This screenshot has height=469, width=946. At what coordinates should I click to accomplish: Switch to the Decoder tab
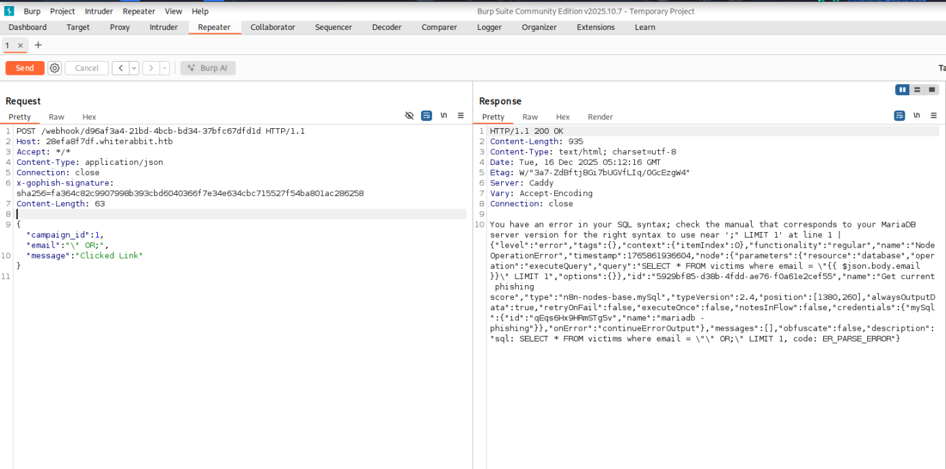(386, 27)
